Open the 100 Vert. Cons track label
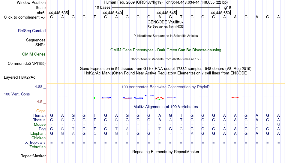Viewport: 285px width, 163px height. click(17, 94)
